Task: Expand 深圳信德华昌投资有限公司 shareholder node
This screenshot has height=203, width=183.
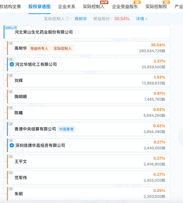Action: point(12,145)
